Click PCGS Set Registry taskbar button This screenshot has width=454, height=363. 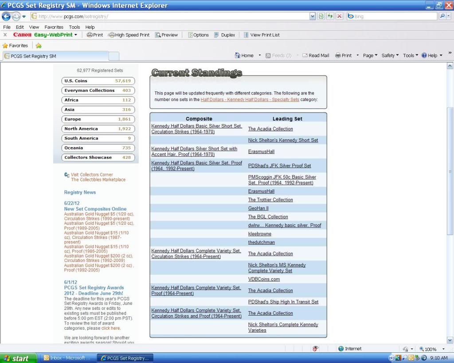coord(125,358)
